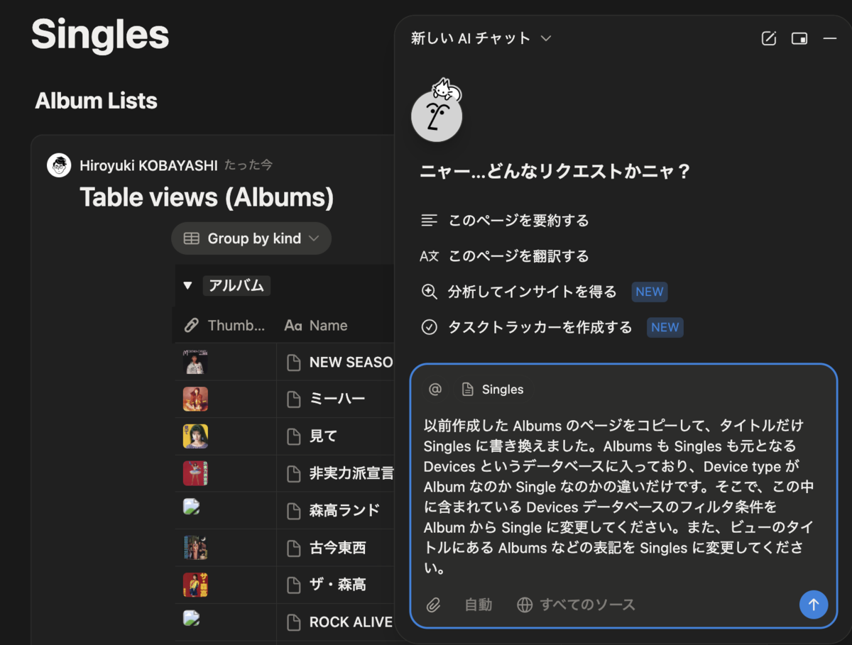Click Hiroyuki KOBAYASHI's profile avatar

click(59, 165)
